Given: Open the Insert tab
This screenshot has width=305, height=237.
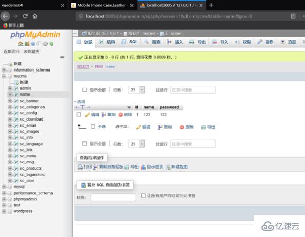Looking at the screenshot, I should (x=175, y=42).
